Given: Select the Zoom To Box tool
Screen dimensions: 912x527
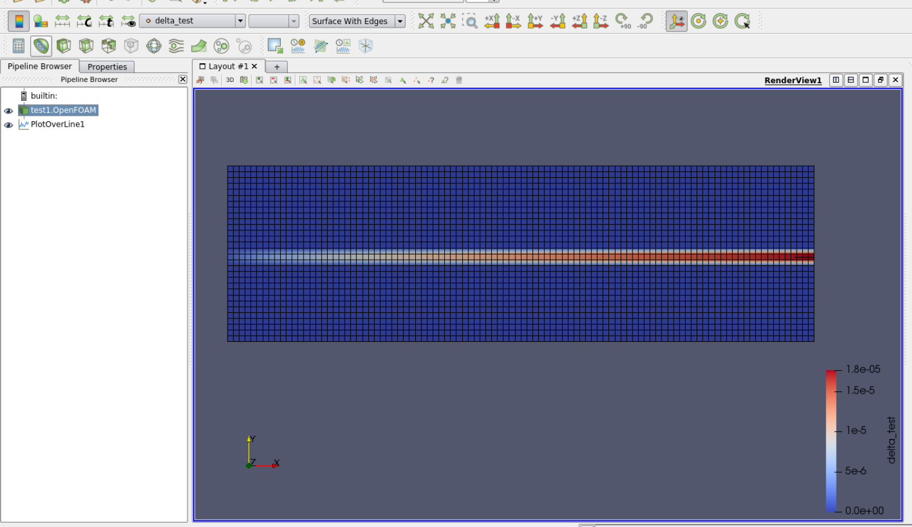Looking at the screenshot, I should [x=470, y=21].
